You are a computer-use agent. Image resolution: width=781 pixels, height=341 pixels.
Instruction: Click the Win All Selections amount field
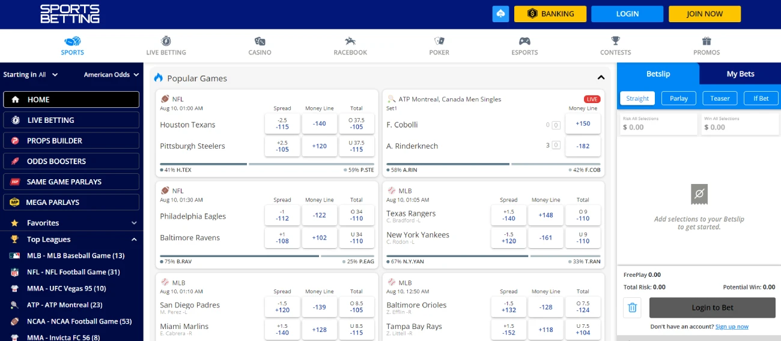739,123
